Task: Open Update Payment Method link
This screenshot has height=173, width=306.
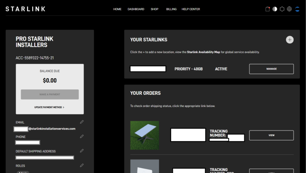Action: (x=49, y=107)
